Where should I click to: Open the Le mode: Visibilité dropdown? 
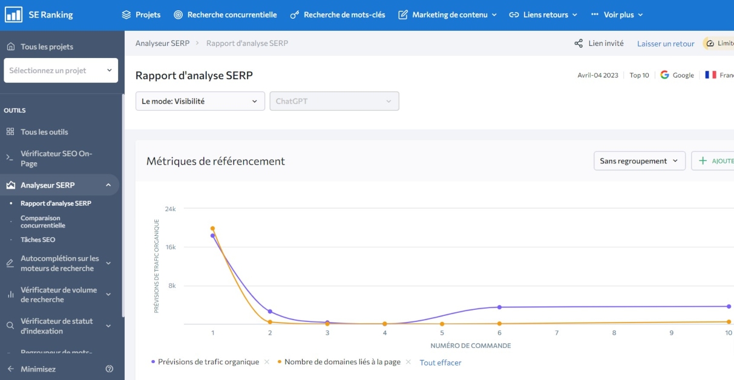pyautogui.click(x=200, y=101)
